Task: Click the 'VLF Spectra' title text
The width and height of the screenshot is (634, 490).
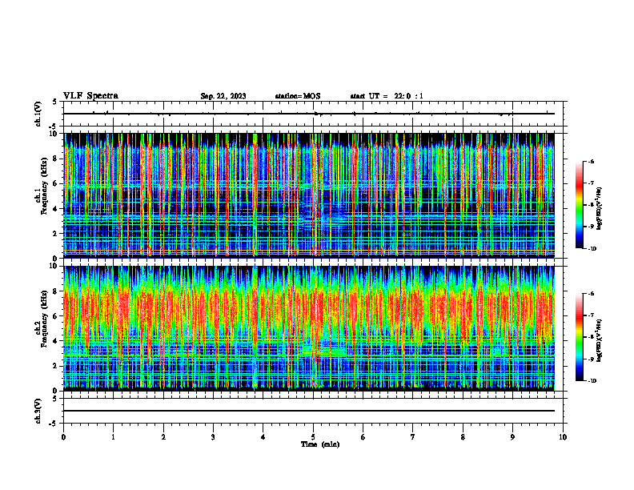Action: click(90, 96)
